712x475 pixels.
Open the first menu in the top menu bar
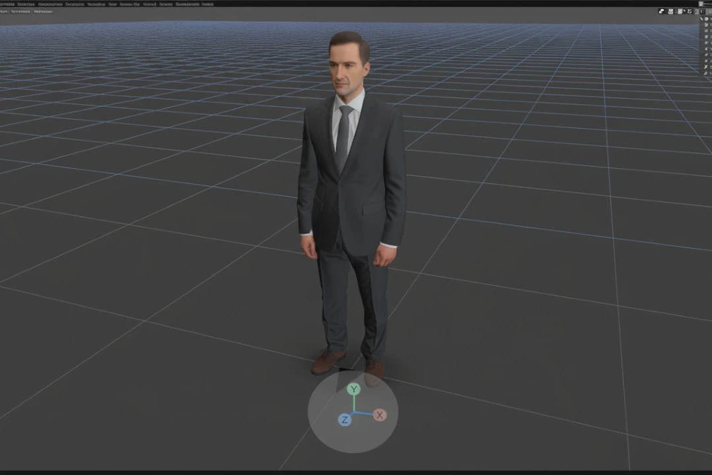(7, 4)
